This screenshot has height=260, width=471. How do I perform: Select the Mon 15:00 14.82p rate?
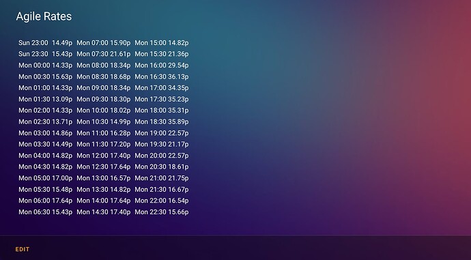click(162, 43)
